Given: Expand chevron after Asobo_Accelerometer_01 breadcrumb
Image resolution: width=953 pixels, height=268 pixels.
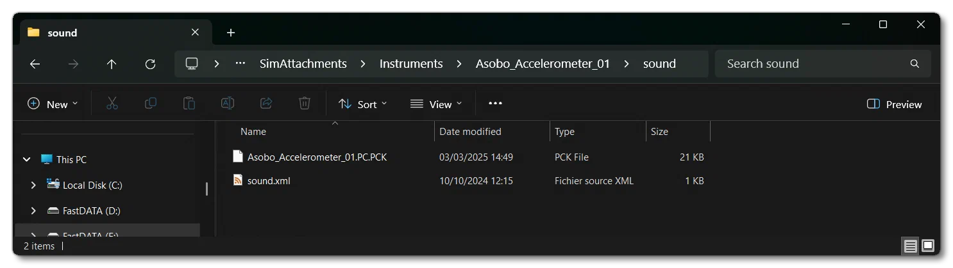Looking at the screenshot, I should point(626,64).
